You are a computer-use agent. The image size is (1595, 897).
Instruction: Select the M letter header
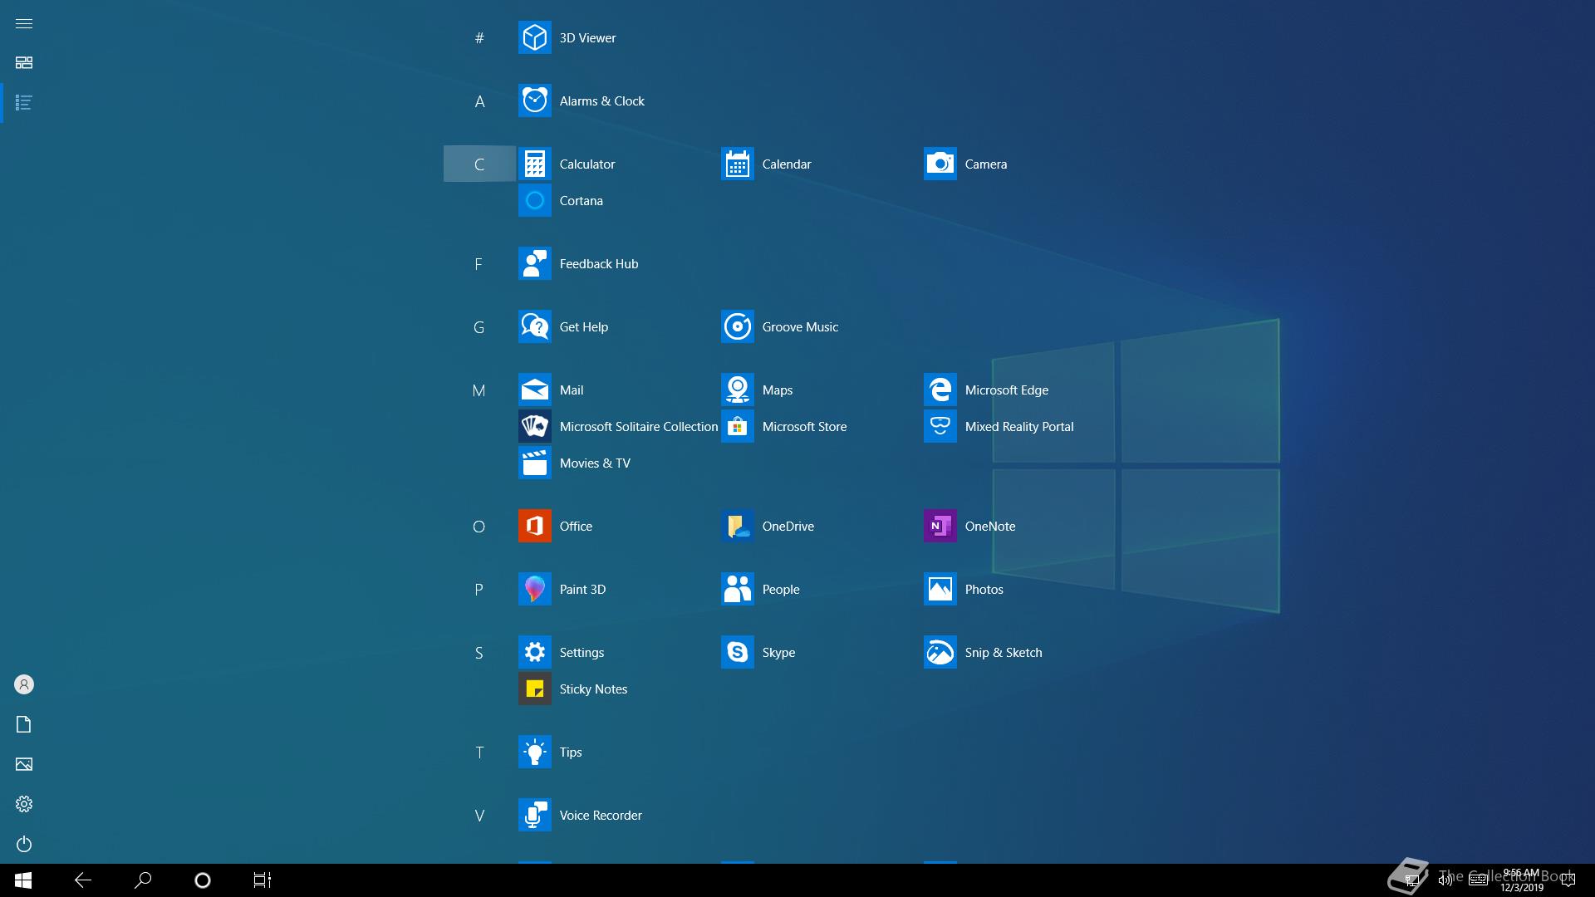479,390
